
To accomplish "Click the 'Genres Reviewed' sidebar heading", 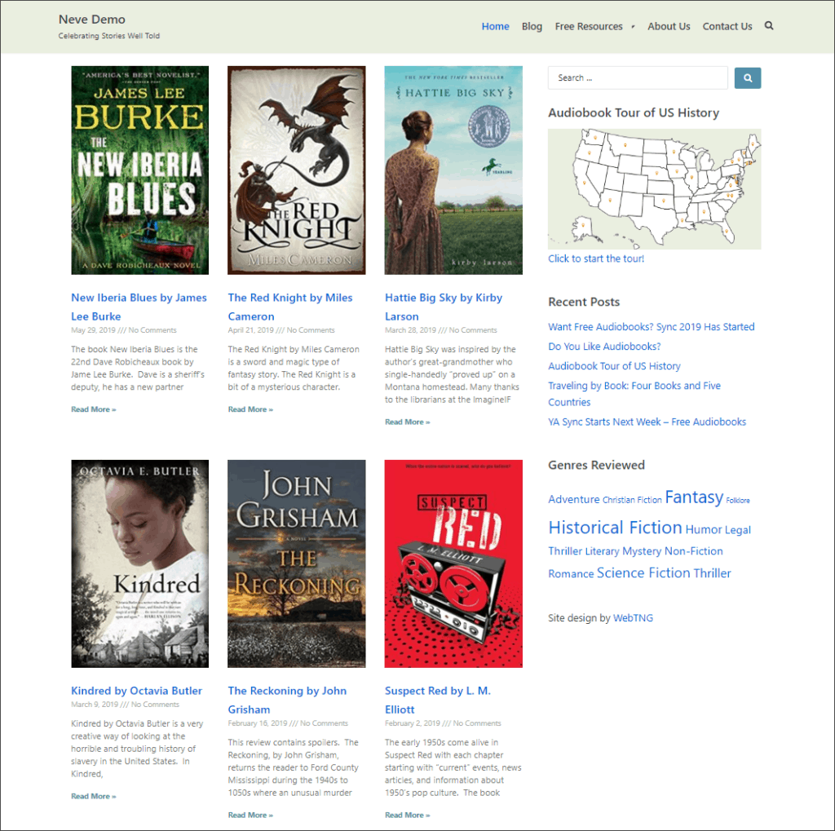I will coord(596,465).
